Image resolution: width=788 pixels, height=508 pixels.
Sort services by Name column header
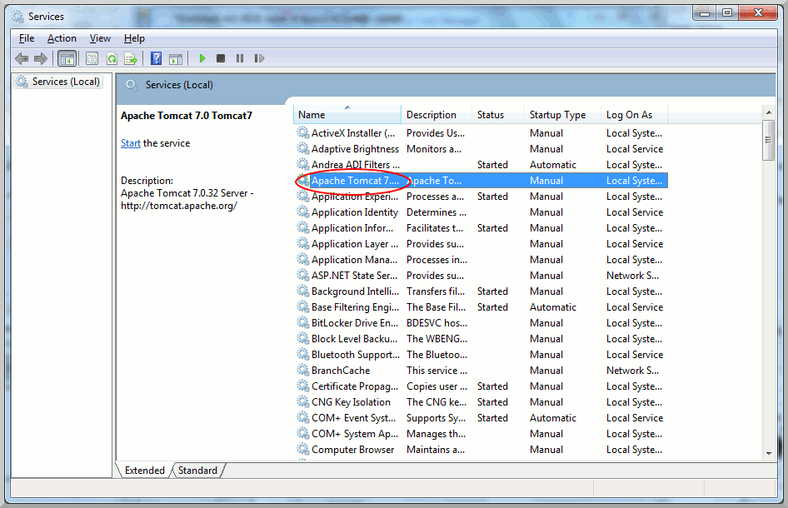pyautogui.click(x=312, y=115)
